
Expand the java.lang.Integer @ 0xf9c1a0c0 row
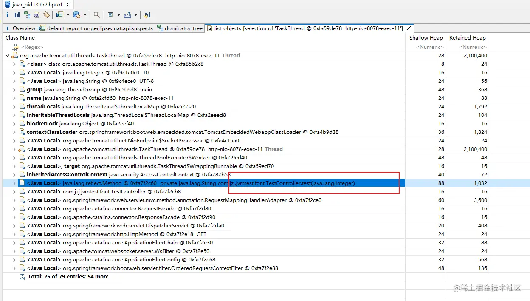pyautogui.click(x=14, y=72)
